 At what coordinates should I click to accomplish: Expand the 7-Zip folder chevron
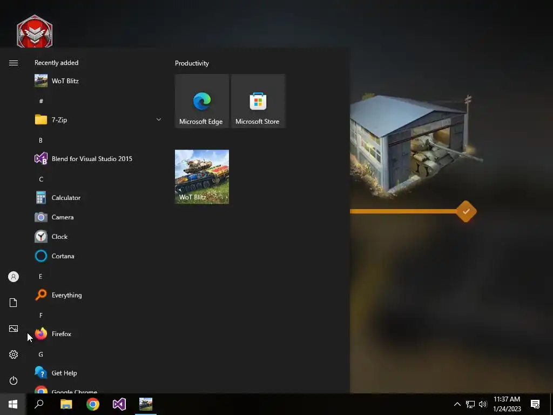tap(159, 119)
